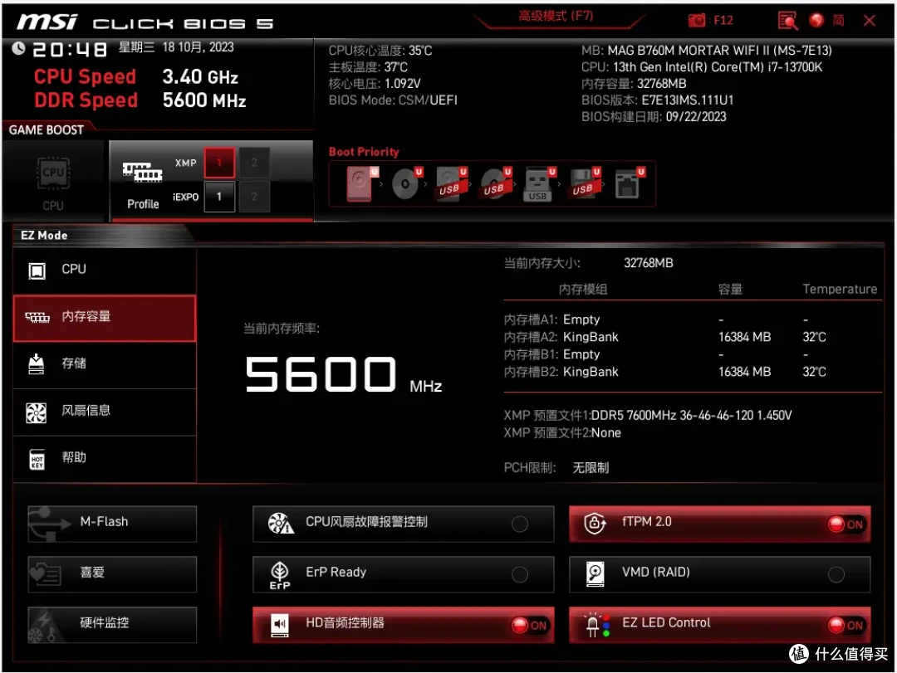Launch the M-Flash utility

(112, 523)
